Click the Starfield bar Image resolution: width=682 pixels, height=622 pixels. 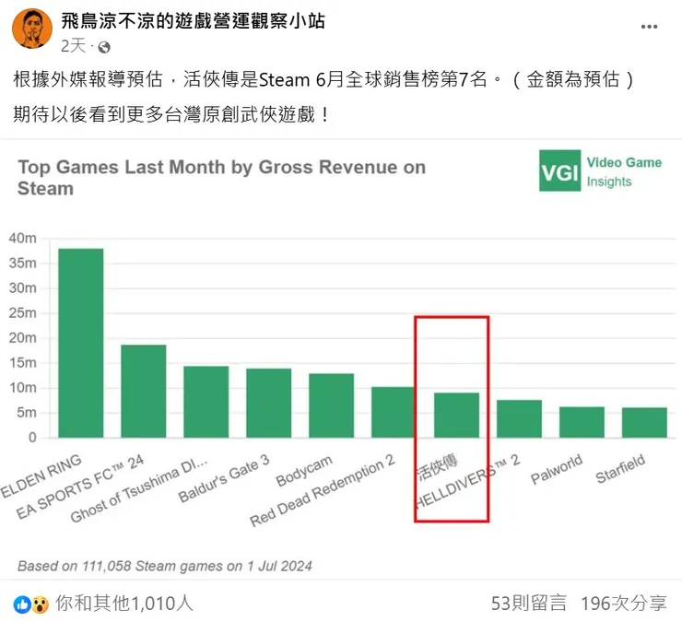coord(644,422)
